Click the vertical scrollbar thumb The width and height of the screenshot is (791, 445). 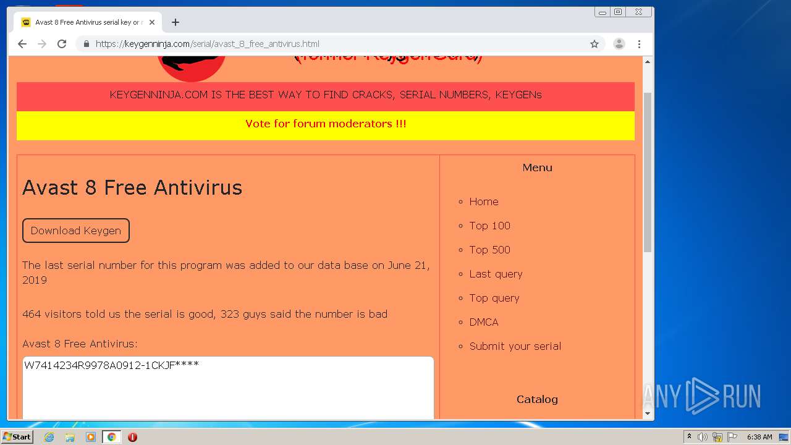648,172
